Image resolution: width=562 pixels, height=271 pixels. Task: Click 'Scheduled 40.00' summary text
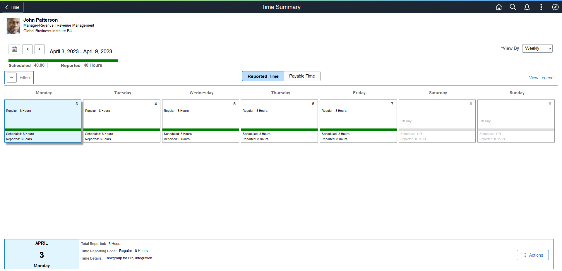coord(27,65)
